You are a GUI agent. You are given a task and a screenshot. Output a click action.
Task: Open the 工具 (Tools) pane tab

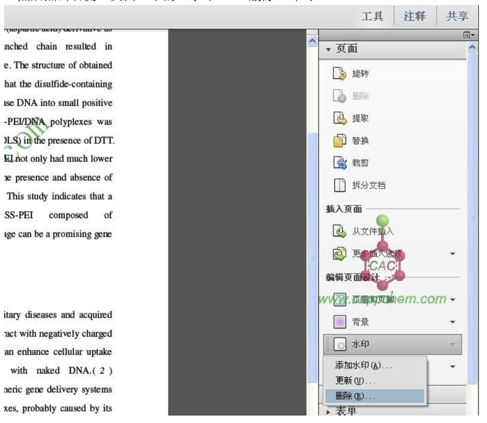(372, 16)
